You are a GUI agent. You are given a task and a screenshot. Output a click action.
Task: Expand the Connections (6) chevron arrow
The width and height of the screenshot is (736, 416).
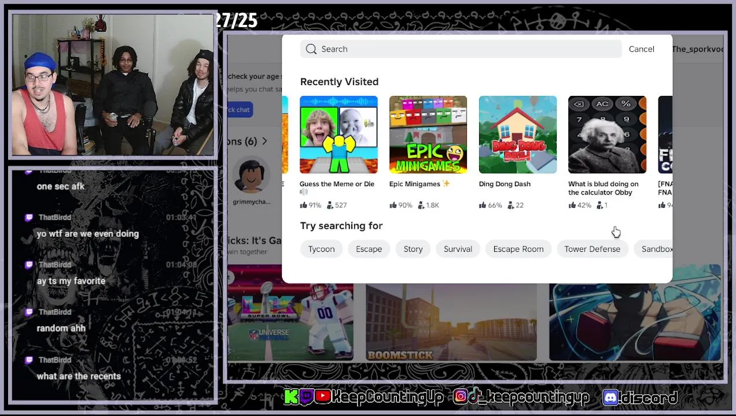click(x=264, y=142)
